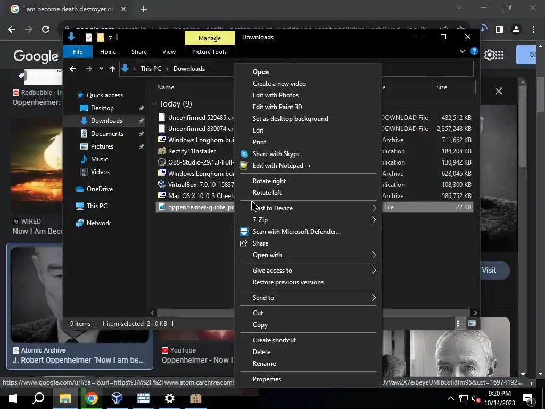Viewport: 545px width, 409px height.
Task: Open Customize Quick Access Toolbar dropdown
Action: [x=110, y=37]
